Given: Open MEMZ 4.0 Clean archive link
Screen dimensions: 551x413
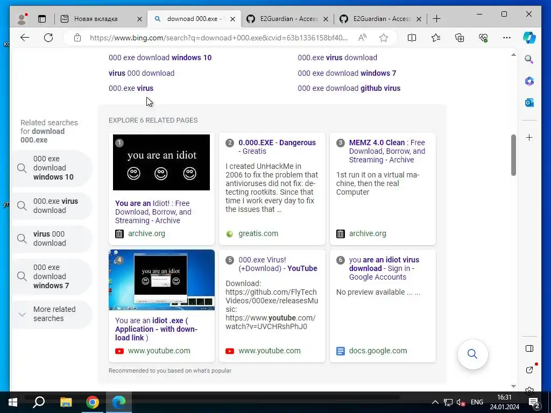Looking at the screenshot, I should (387, 151).
